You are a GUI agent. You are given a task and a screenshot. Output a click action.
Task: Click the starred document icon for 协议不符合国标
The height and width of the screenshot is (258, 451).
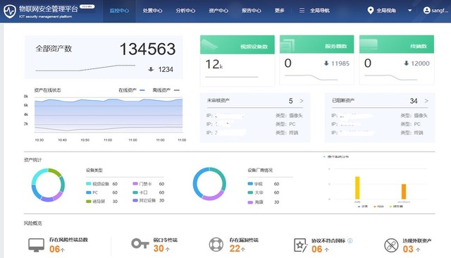301,245
